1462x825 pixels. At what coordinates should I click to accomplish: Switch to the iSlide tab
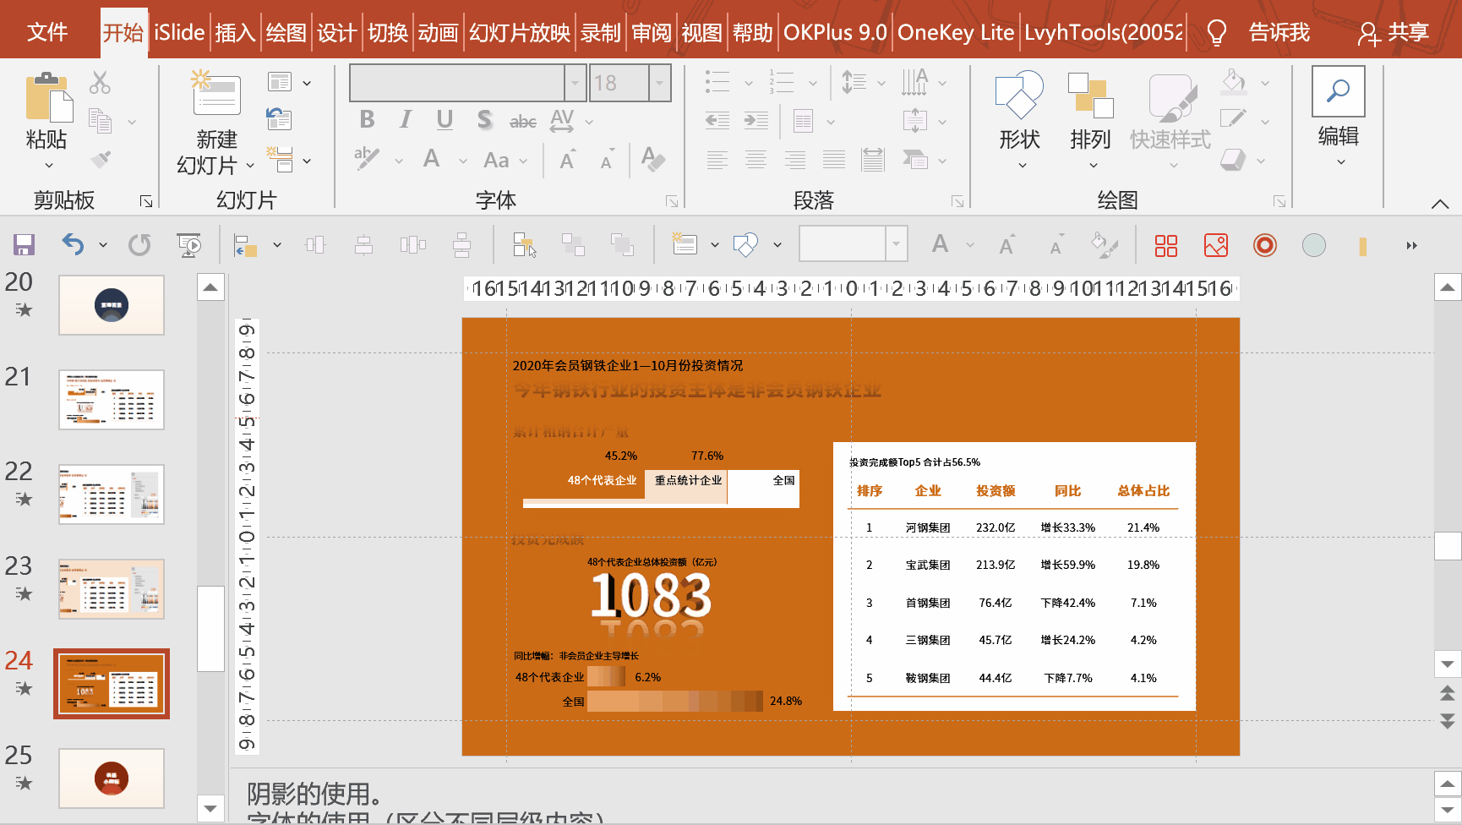click(179, 33)
